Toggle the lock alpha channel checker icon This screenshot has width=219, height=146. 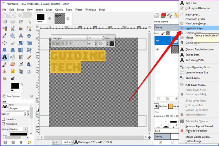click(x=168, y=33)
